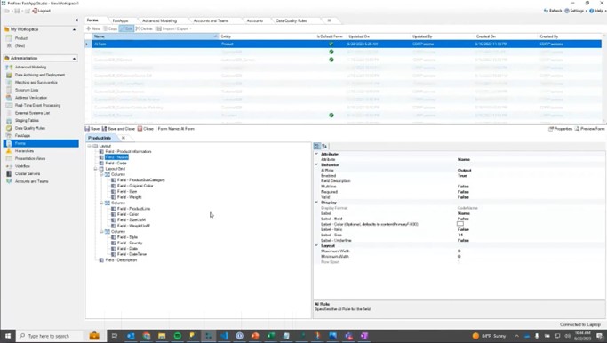Open File Explorer from the taskbar

tap(162, 336)
